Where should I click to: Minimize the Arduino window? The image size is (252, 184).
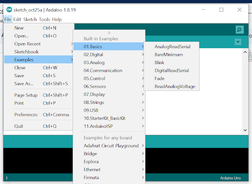click(x=203, y=10)
